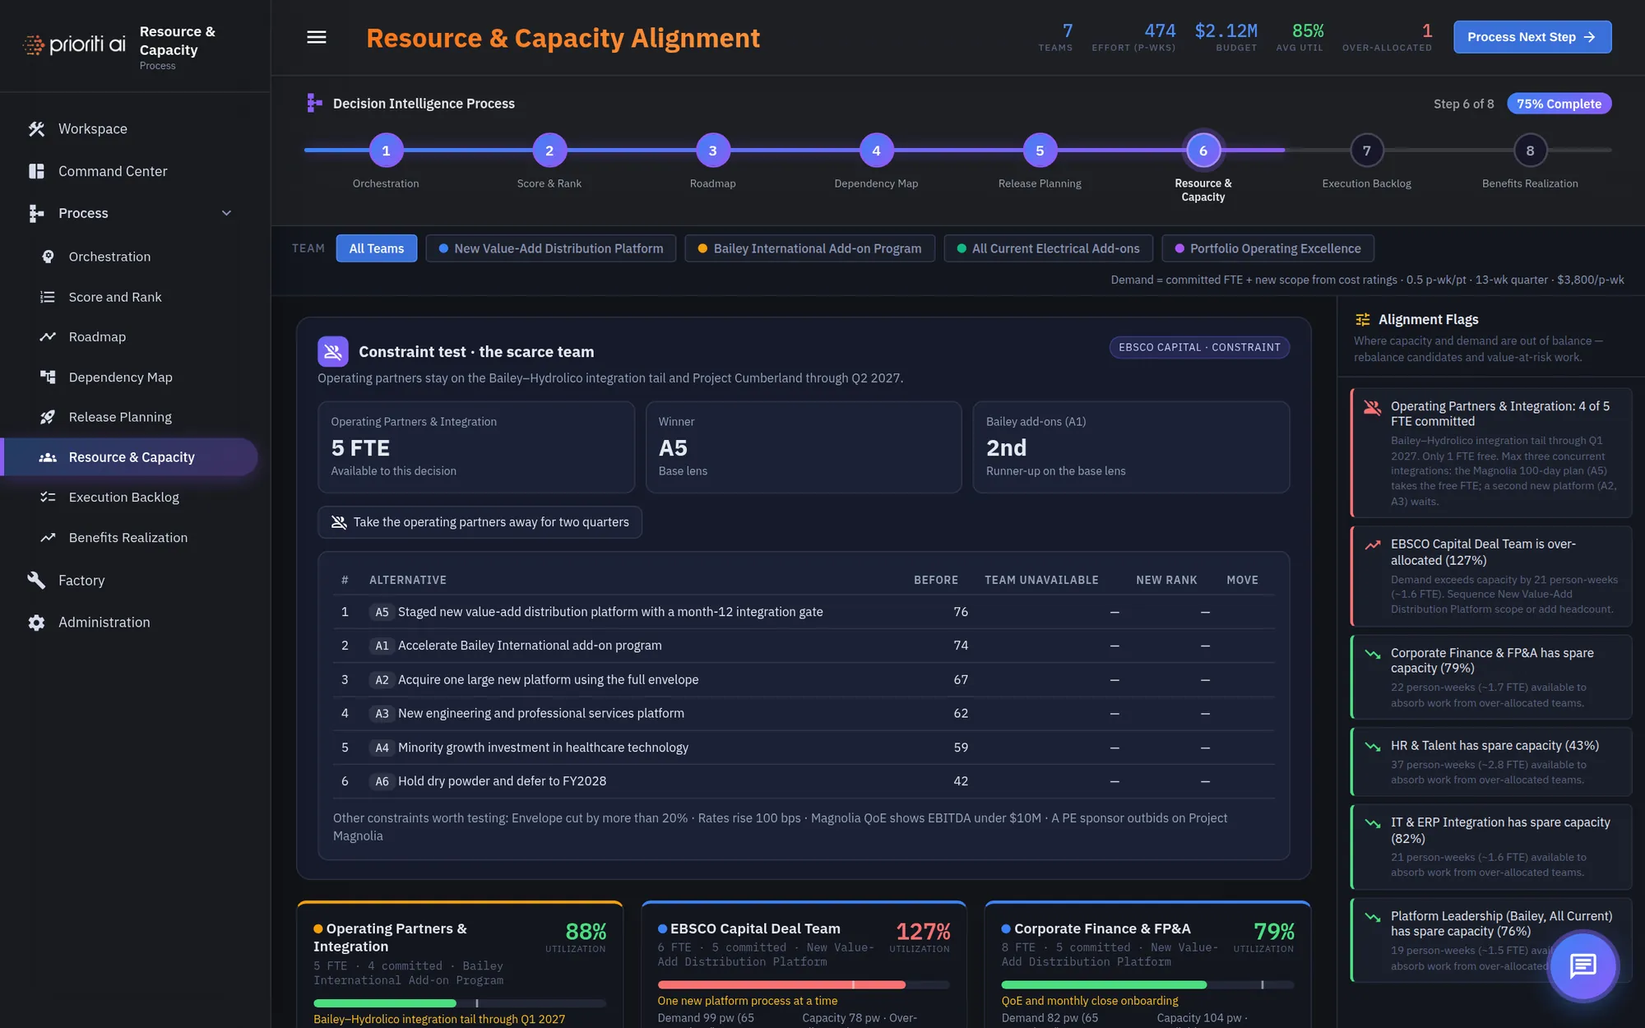Click the Operating Partners 5 FTE card
1645x1028 pixels.
tap(476, 447)
